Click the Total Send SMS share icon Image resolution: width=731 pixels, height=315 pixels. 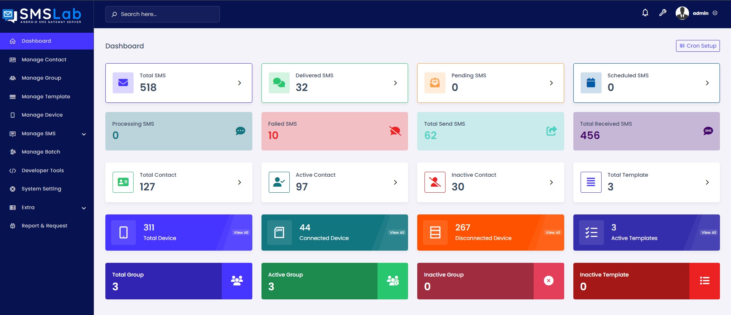click(551, 131)
